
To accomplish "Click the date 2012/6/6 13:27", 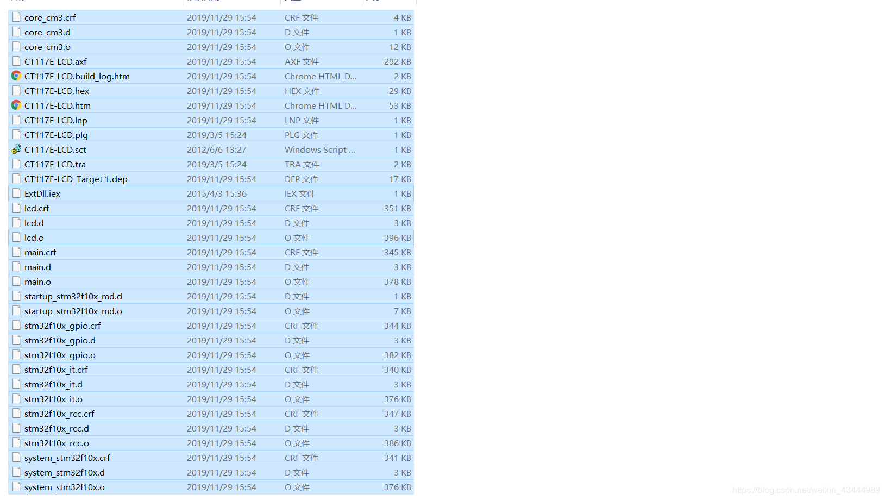I will click(217, 149).
